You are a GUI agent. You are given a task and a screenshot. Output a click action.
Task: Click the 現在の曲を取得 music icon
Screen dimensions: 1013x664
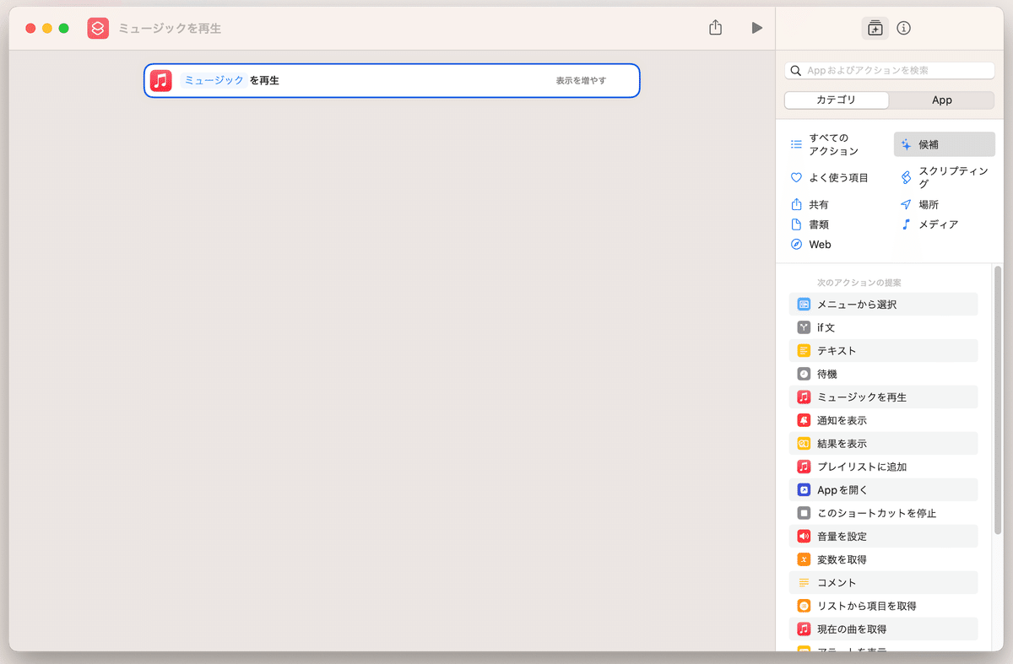(x=804, y=629)
